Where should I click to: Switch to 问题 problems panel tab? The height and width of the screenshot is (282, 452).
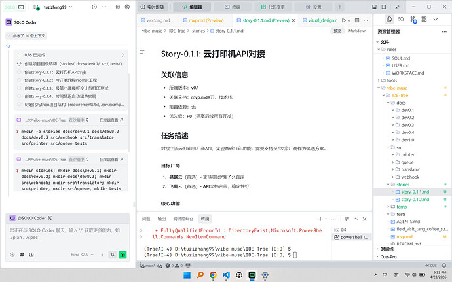(146, 219)
